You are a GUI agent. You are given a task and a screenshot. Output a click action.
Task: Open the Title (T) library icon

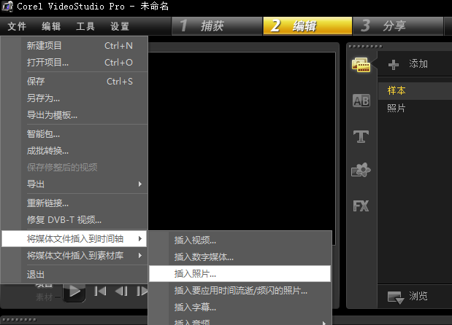(x=361, y=136)
